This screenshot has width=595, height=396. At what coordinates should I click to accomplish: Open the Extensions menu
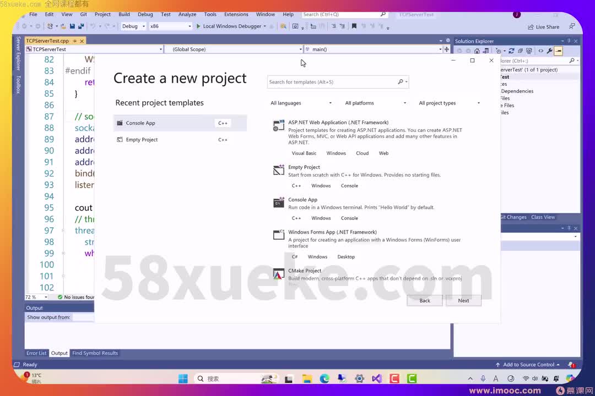pyautogui.click(x=236, y=14)
